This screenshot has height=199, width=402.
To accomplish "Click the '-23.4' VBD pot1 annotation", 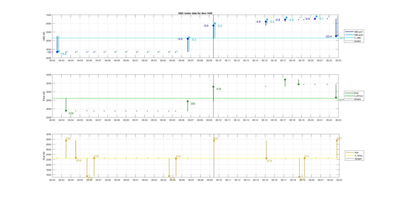I will click(x=328, y=36).
